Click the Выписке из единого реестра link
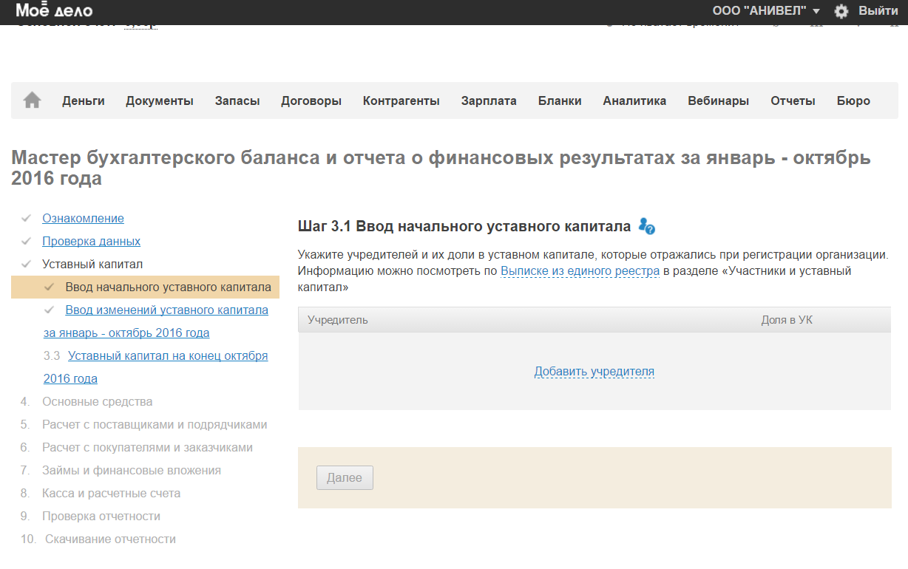The image size is (908, 569). [x=580, y=271]
